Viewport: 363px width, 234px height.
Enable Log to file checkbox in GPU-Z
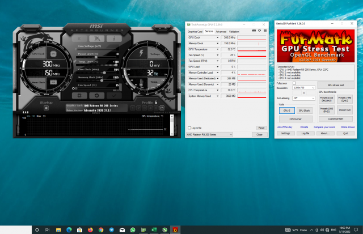click(x=189, y=128)
